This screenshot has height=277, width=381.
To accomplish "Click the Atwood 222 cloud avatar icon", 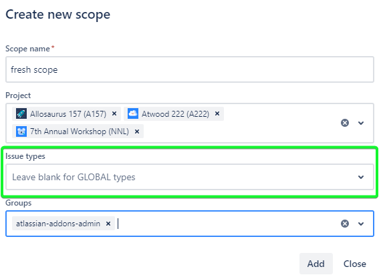I will pyautogui.click(x=133, y=113).
